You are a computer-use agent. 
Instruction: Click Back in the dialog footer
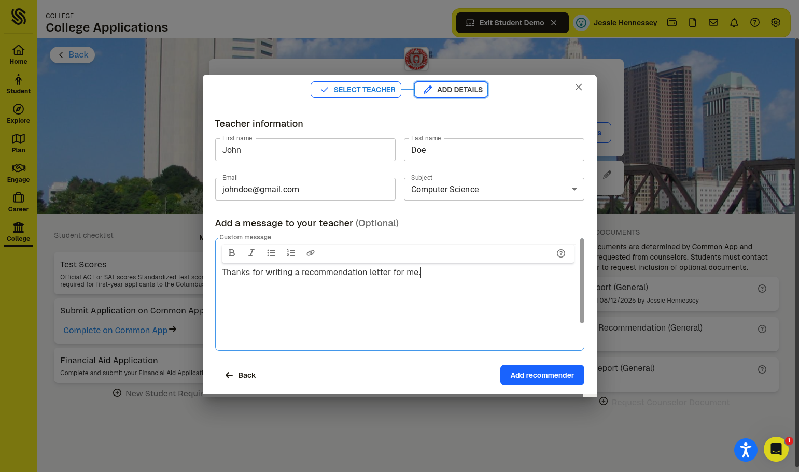tap(241, 375)
